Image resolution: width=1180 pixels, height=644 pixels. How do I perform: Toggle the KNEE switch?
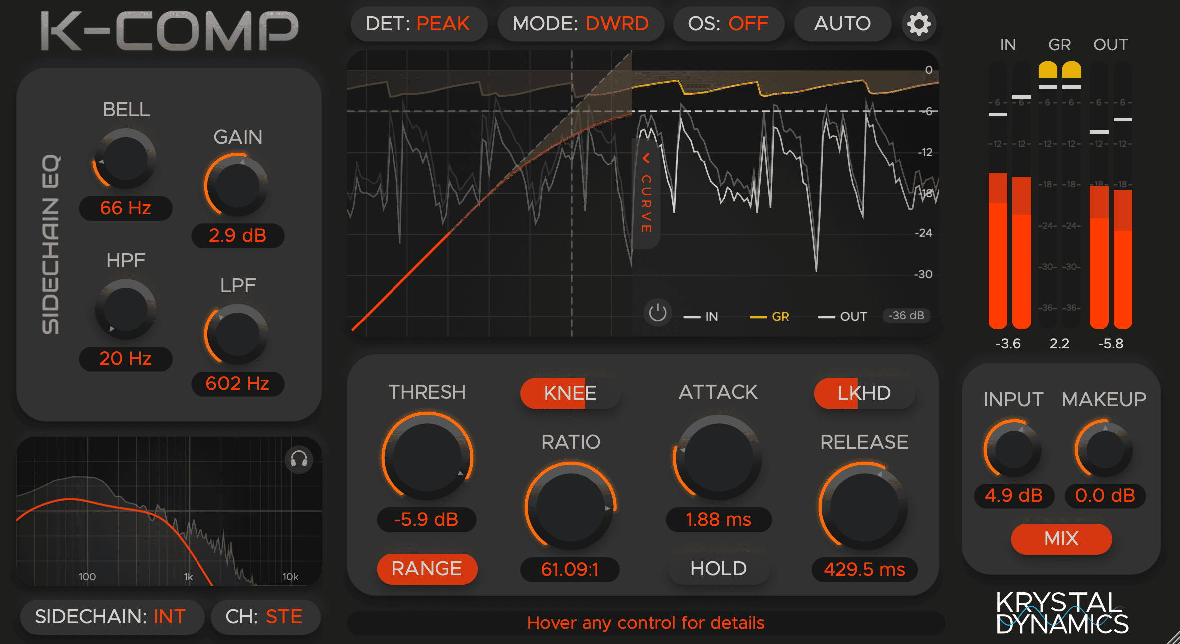[570, 393]
